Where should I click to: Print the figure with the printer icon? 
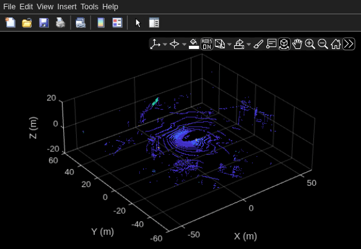coord(61,23)
